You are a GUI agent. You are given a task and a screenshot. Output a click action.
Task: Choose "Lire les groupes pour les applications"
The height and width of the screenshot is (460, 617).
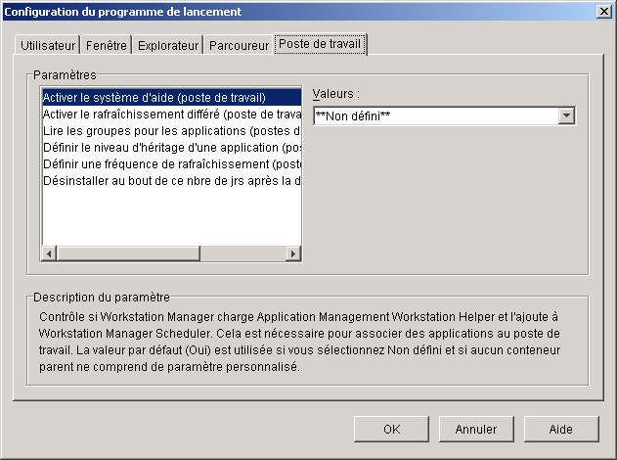click(x=170, y=130)
